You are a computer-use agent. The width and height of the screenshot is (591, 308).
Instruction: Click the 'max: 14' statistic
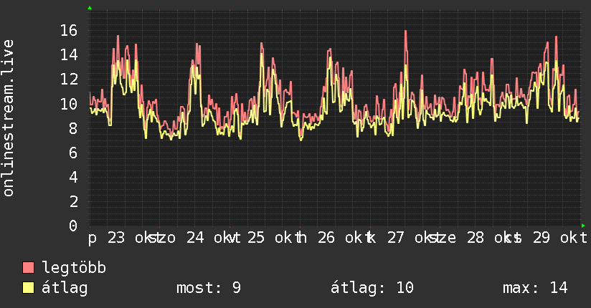[x=535, y=288]
